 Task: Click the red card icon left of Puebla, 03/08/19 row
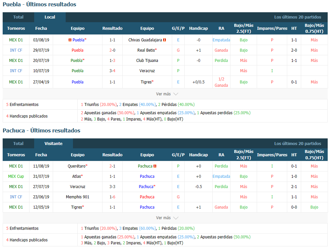[70, 40]
